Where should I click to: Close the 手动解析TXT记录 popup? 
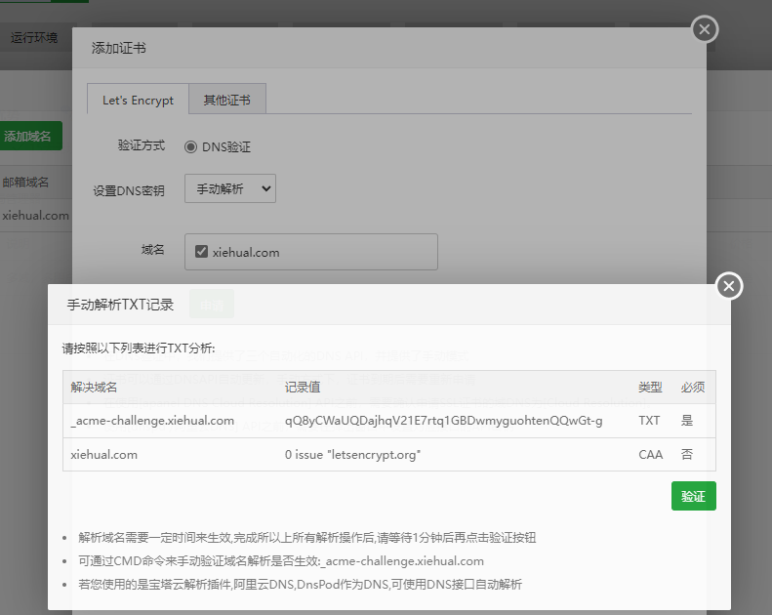(729, 286)
